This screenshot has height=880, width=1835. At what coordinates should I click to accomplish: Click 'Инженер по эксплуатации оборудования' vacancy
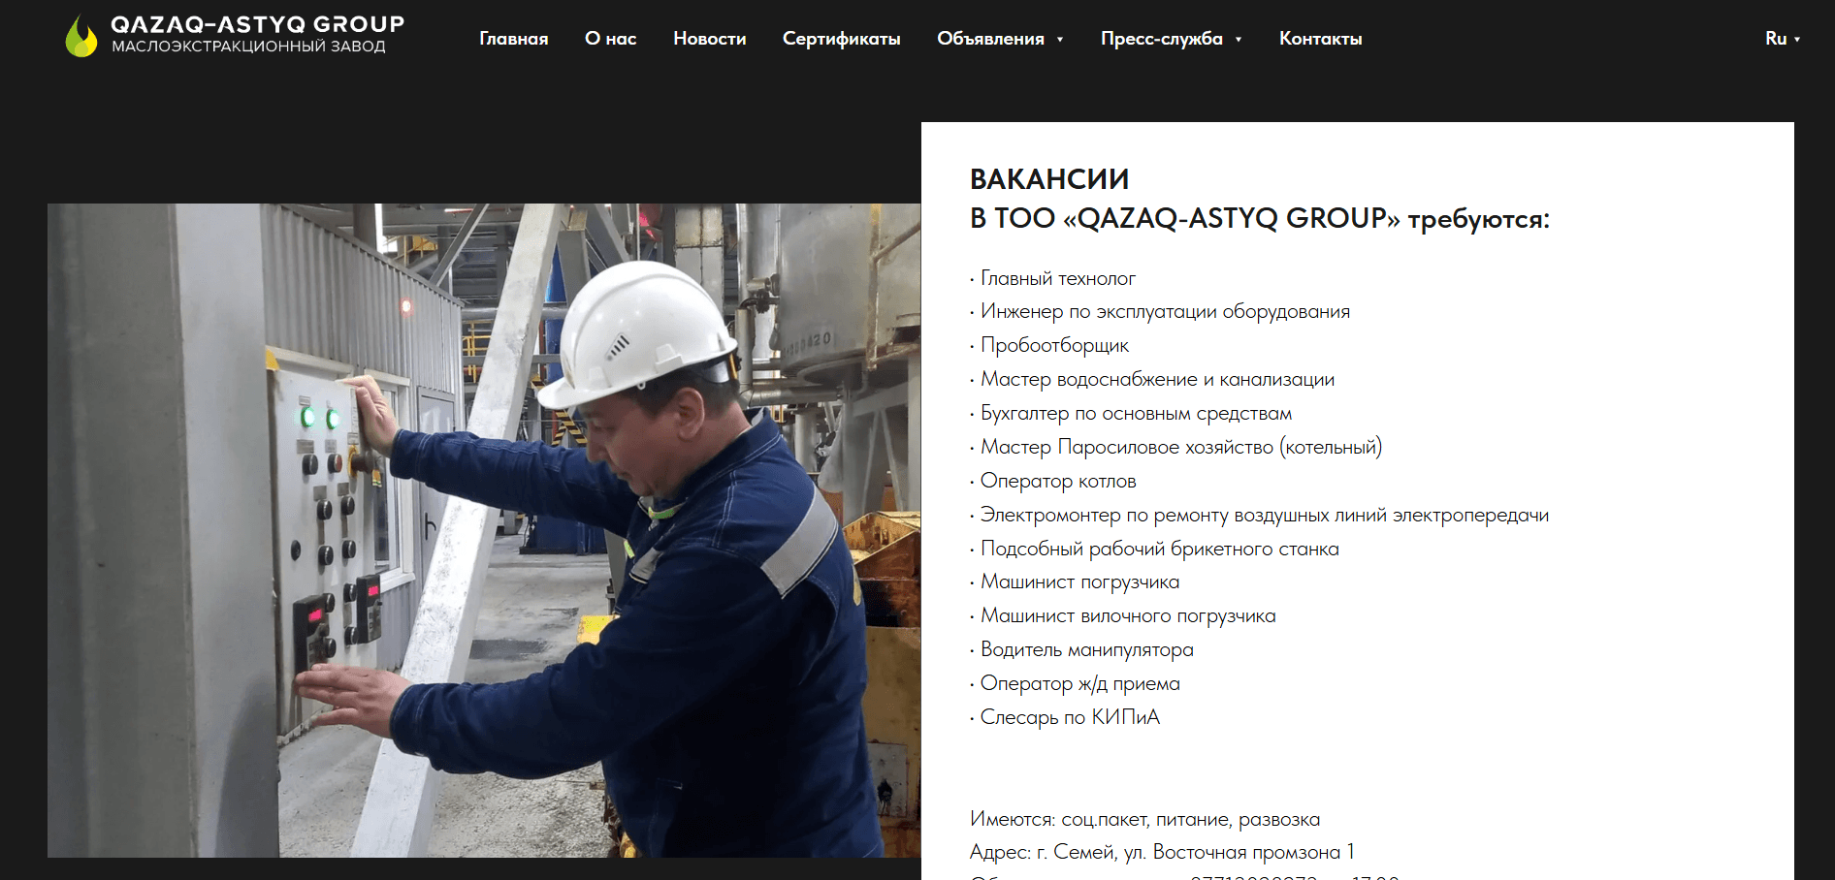point(1160,311)
